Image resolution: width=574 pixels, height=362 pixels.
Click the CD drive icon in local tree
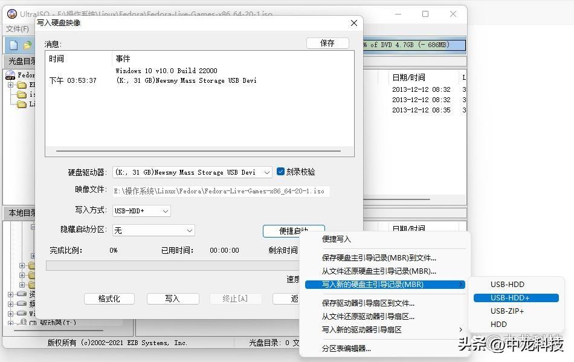(22, 322)
